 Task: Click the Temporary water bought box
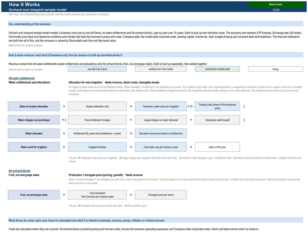point(217,120)
